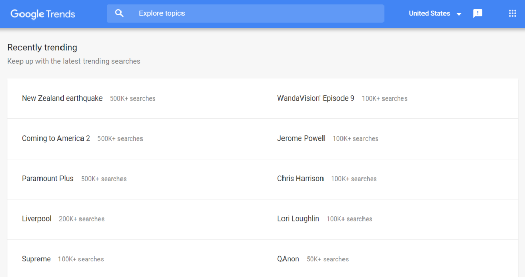Open WandaVision' Episode 9 trend
The image size is (525, 277).
pyautogui.click(x=316, y=98)
